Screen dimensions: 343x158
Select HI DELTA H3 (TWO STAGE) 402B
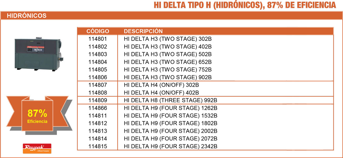click(168, 46)
